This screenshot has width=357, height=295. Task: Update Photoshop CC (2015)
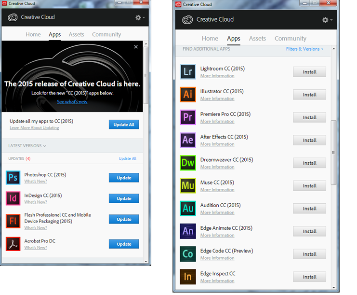124,178
